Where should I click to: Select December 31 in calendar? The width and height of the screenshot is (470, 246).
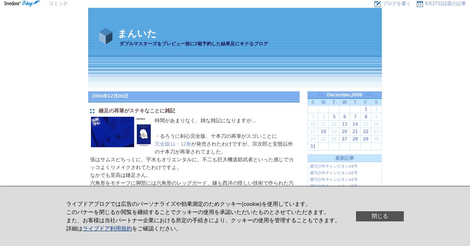coord(313,146)
